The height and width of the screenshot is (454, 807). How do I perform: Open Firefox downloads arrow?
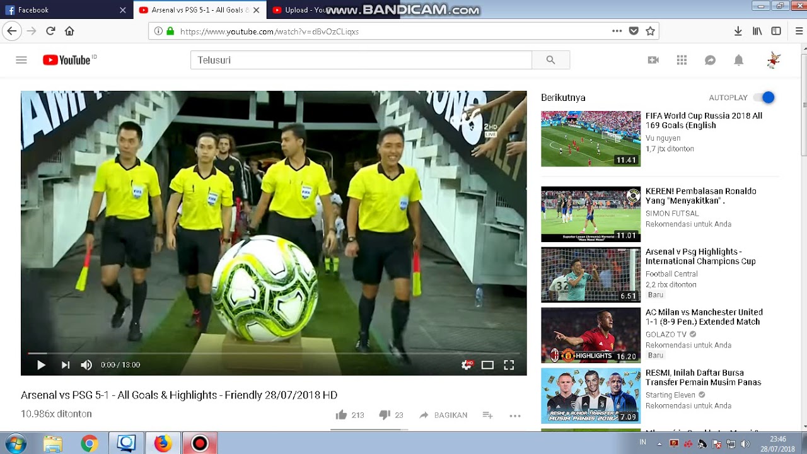coord(738,31)
